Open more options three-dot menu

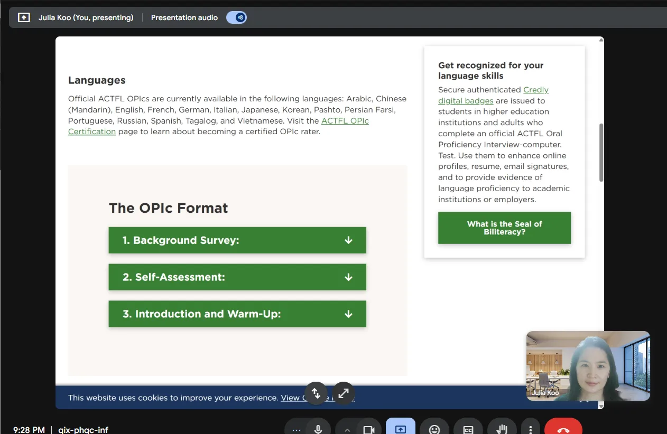pos(530,429)
